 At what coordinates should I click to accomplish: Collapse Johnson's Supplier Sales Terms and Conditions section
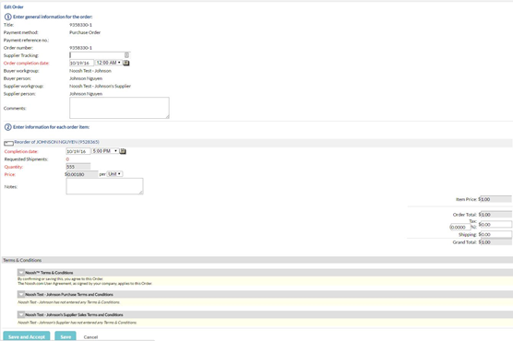click(x=21, y=314)
